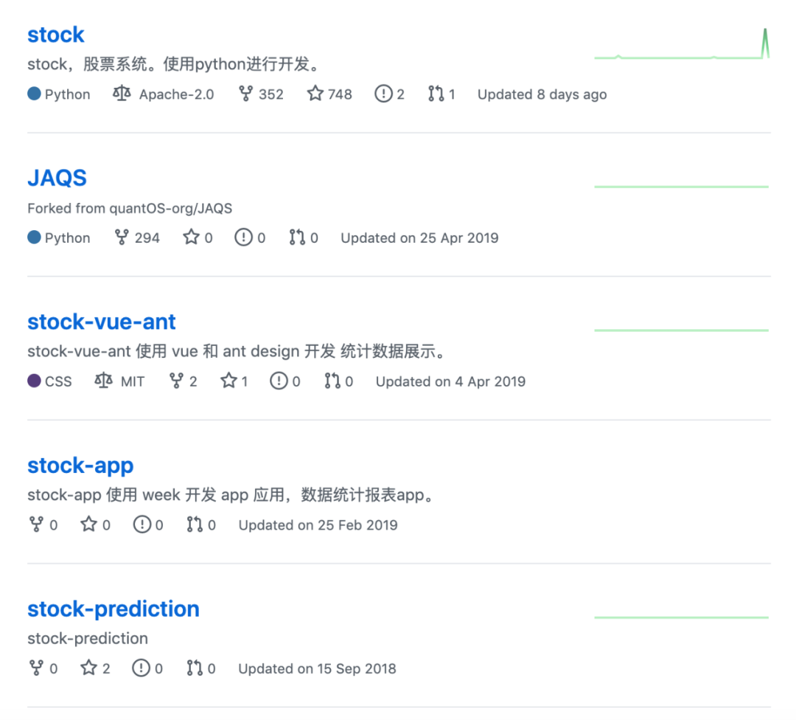Click the stock-prediction activity sparkline
Screen dimensions: 796x720
click(682, 617)
